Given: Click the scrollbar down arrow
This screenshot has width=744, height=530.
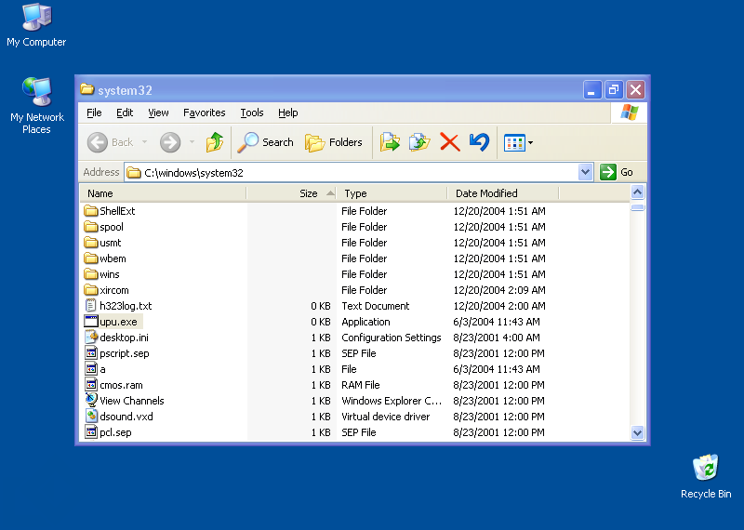Looking at the screenshot, I should point(637,432).
